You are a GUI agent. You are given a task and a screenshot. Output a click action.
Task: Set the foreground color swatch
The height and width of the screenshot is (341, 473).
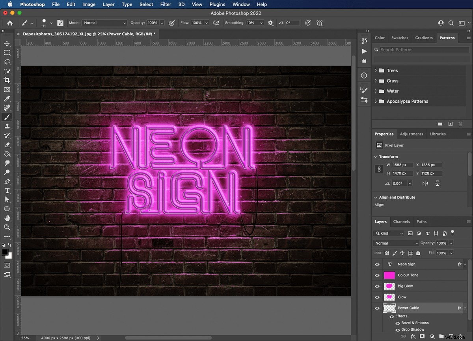pyautogui.click(x=5, y=252)
